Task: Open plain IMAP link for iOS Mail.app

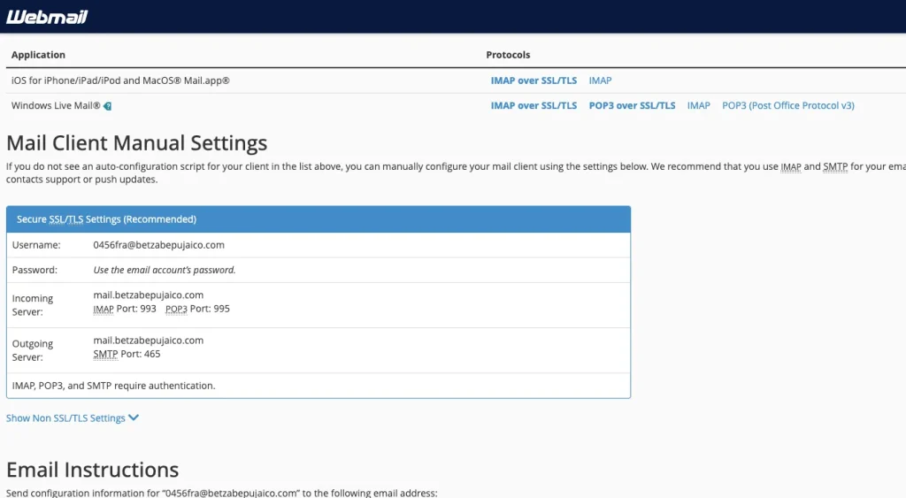Action: pyautogui.click(x=600, y=80)
